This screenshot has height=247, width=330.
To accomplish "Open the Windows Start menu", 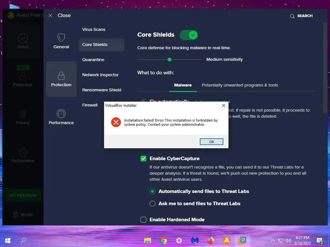I will click(8, 241).
